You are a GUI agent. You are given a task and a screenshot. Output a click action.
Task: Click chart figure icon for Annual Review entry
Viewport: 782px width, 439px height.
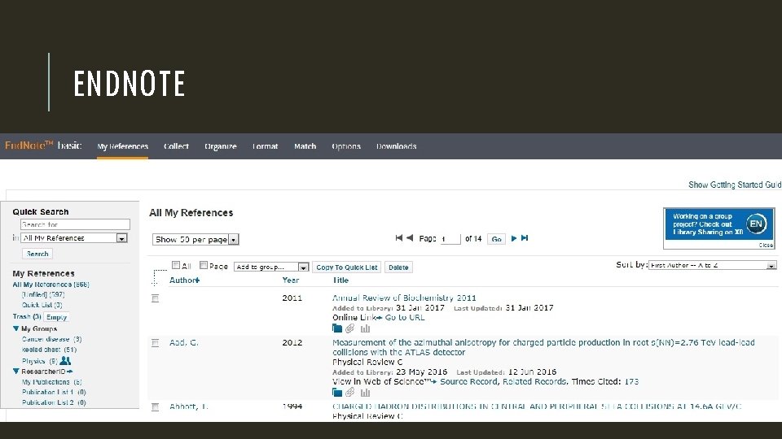365,328
